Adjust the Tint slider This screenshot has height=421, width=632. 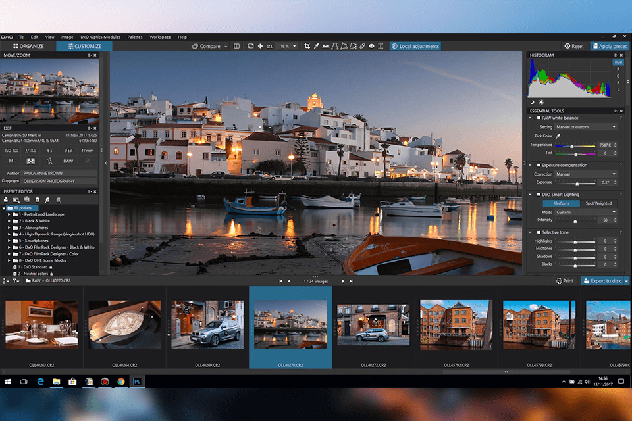click(575, 154)
